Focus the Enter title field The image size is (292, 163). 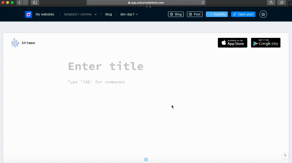click(106, 66)
